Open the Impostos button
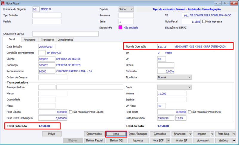Image resolution: width=239 pixels, height=145 pixels. (x=138, y=141)
